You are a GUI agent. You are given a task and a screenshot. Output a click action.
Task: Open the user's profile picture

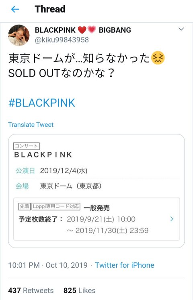(x=19, y=35)
